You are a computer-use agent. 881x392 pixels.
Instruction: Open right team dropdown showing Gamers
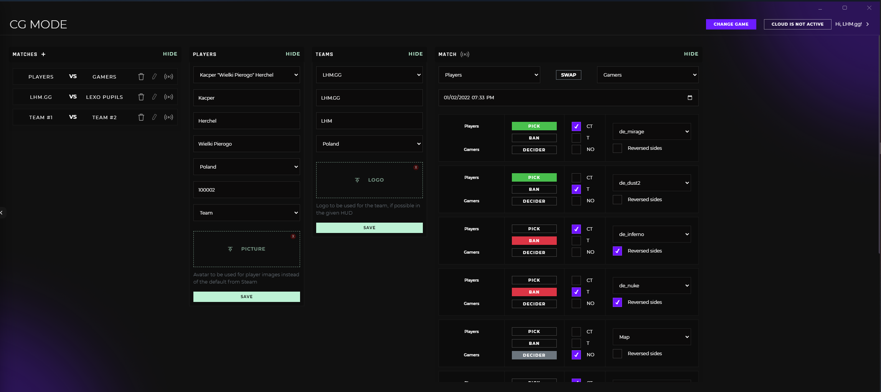(648, 75)
